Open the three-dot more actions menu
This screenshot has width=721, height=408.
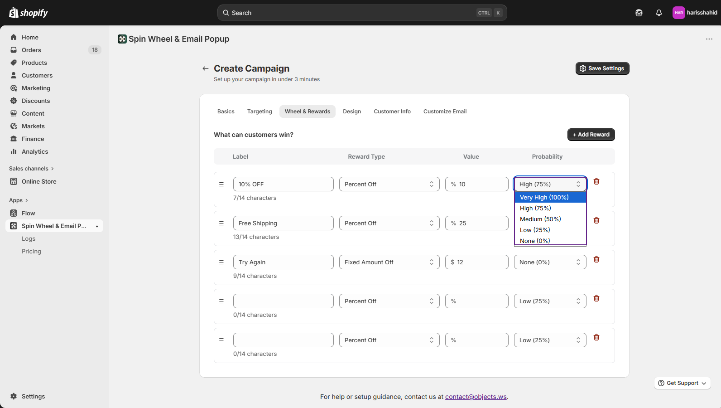(709, 39)
